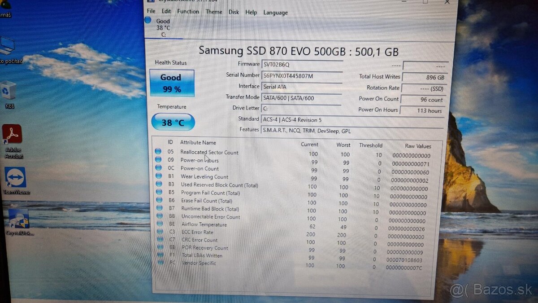Click the status icon beside CRC Error Count

159,240
